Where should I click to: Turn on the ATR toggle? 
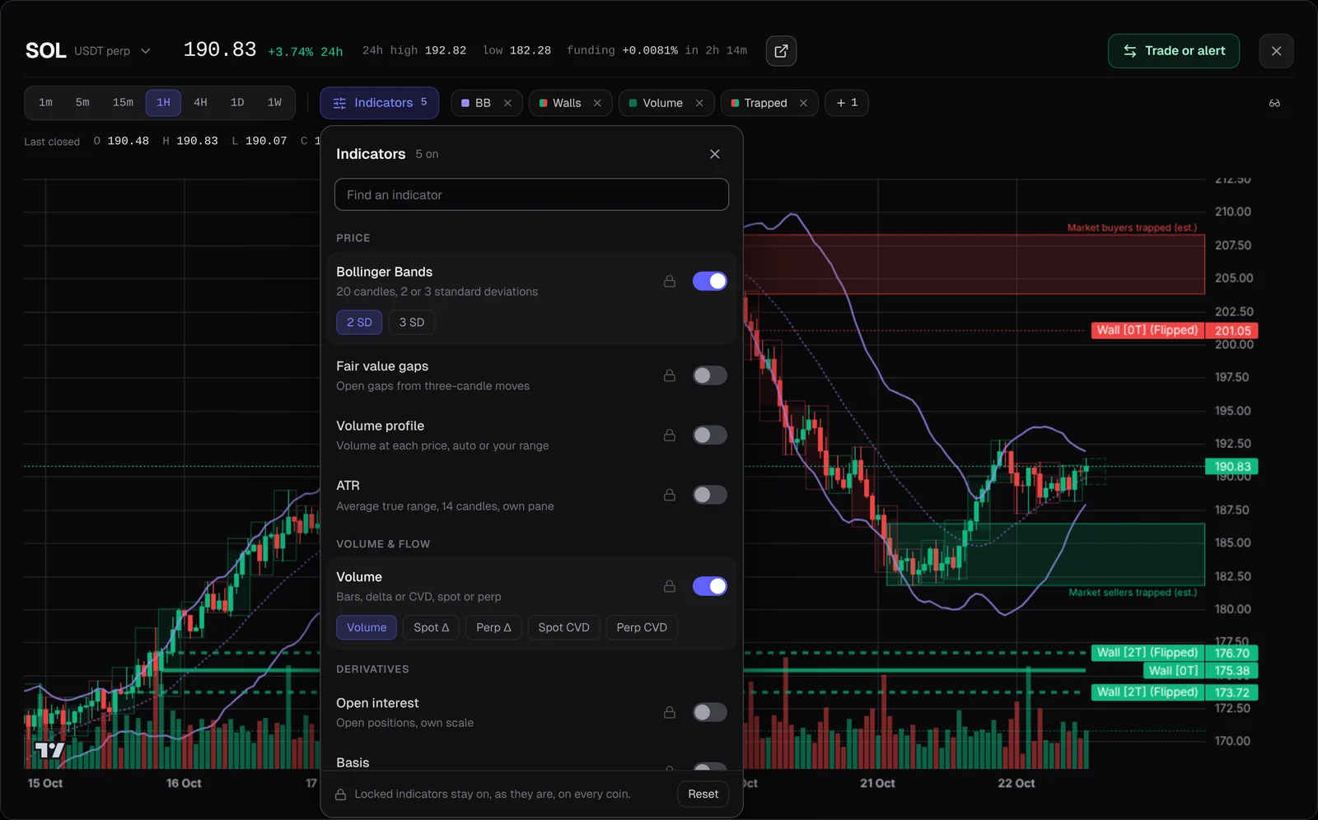pyautogui.click(x=709, y=495)
